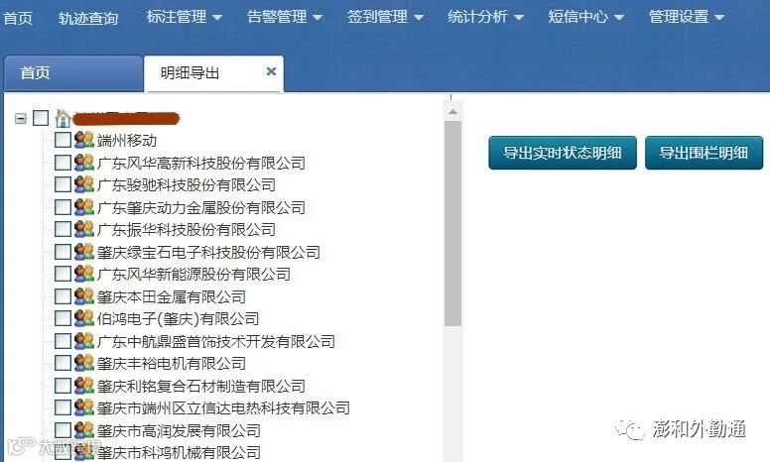Check 肇庆市高润发展有限公司 checkbox
Viewport: 770px width, 462px height.
click(x=63, y=430)
